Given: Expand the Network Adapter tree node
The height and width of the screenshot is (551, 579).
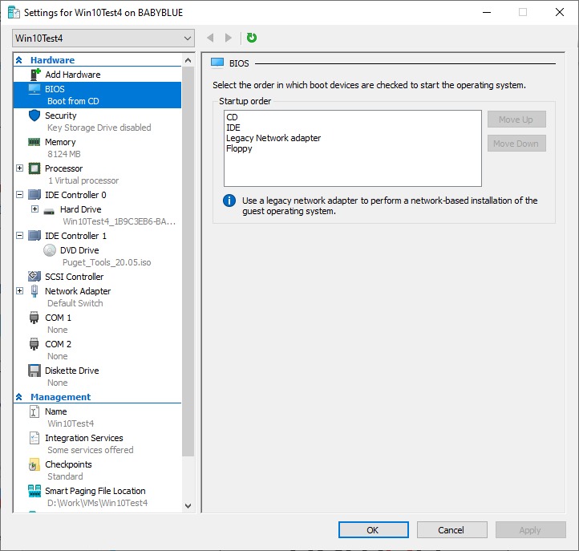Looking at the screenshot, I should [20, 291].
